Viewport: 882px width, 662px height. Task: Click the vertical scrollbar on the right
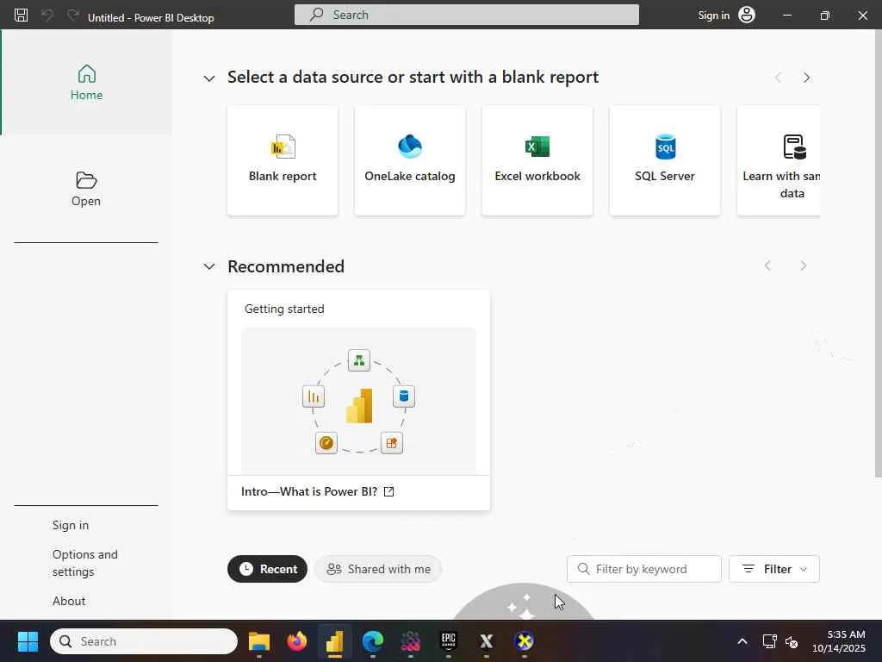(878, 253)
